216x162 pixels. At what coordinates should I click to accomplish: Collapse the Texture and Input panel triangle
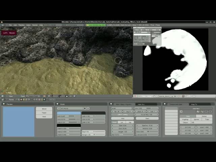[x=165, y=104]
